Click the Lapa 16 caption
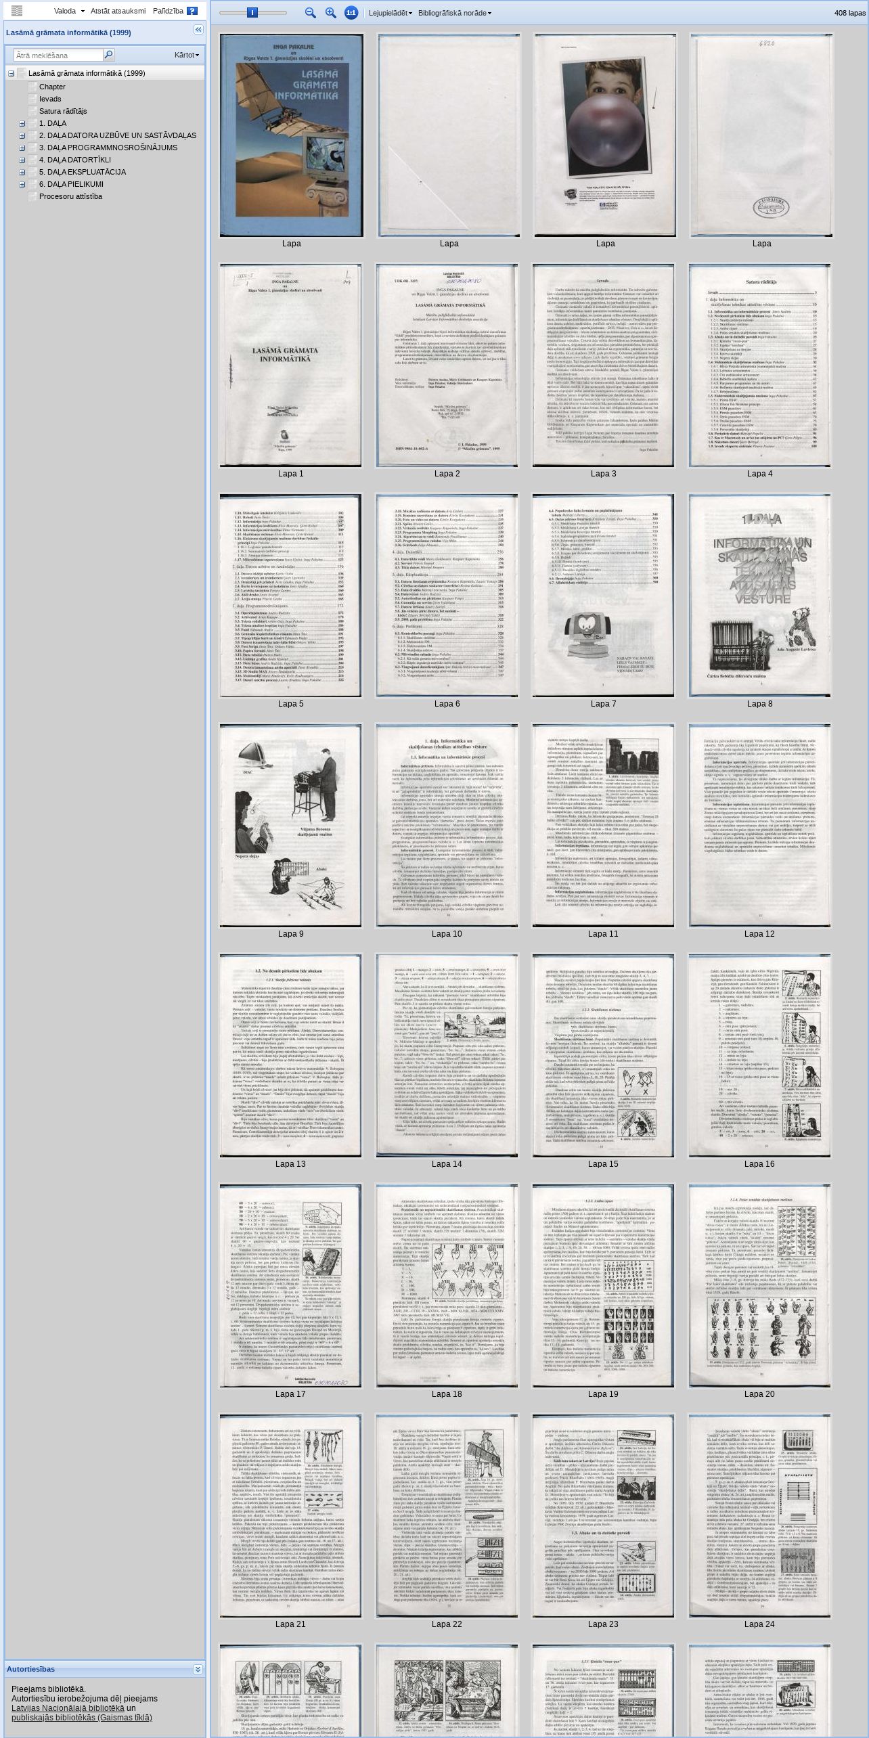This screenshot has width=869, height=1738. pos(759,1164)
